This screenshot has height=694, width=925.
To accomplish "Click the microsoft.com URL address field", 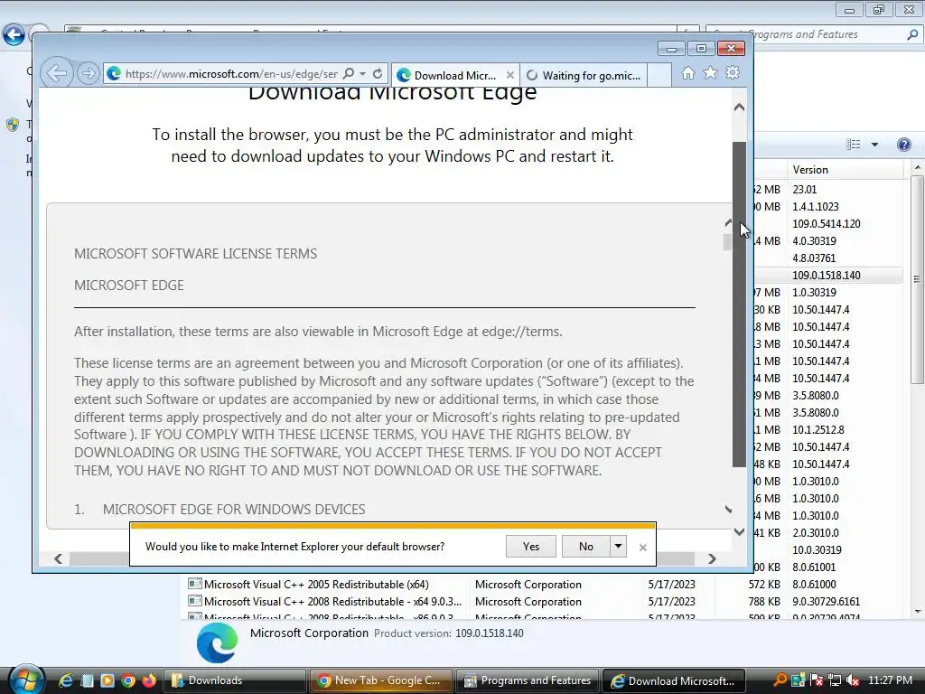I will (231, 74).
